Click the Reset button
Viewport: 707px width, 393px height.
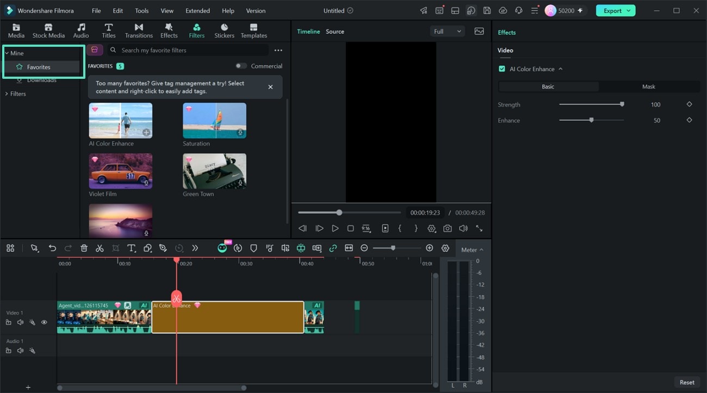click(x=687, y=382)
